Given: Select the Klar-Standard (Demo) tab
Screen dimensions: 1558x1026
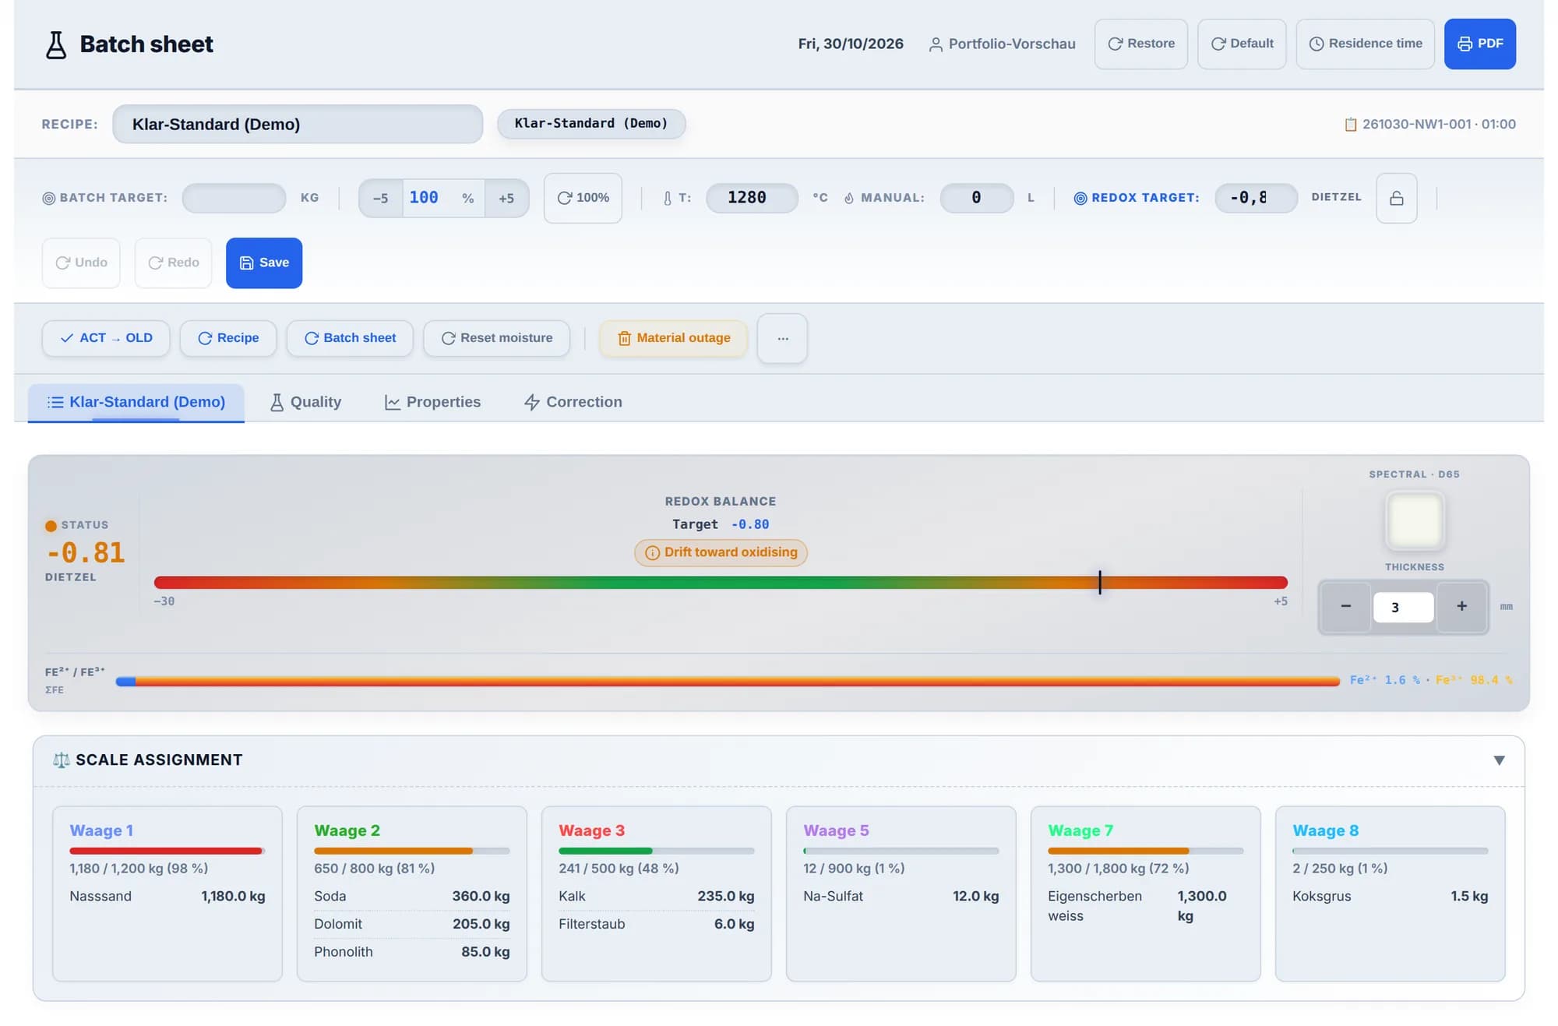Looking at the screenshot, I should [x=136, y=402].
